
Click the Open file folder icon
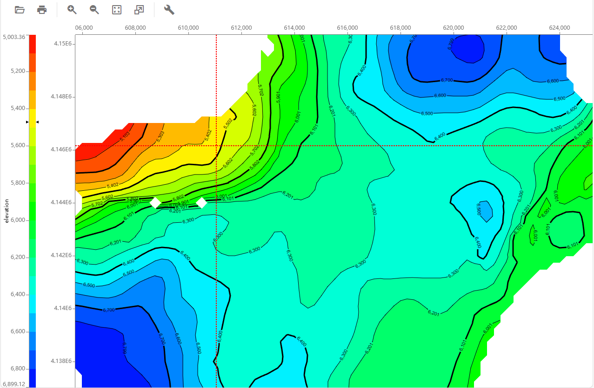point(20,10)
